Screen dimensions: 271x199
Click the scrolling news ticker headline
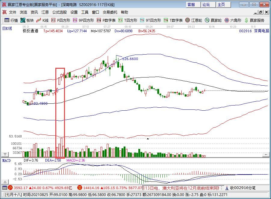(183, 188)
